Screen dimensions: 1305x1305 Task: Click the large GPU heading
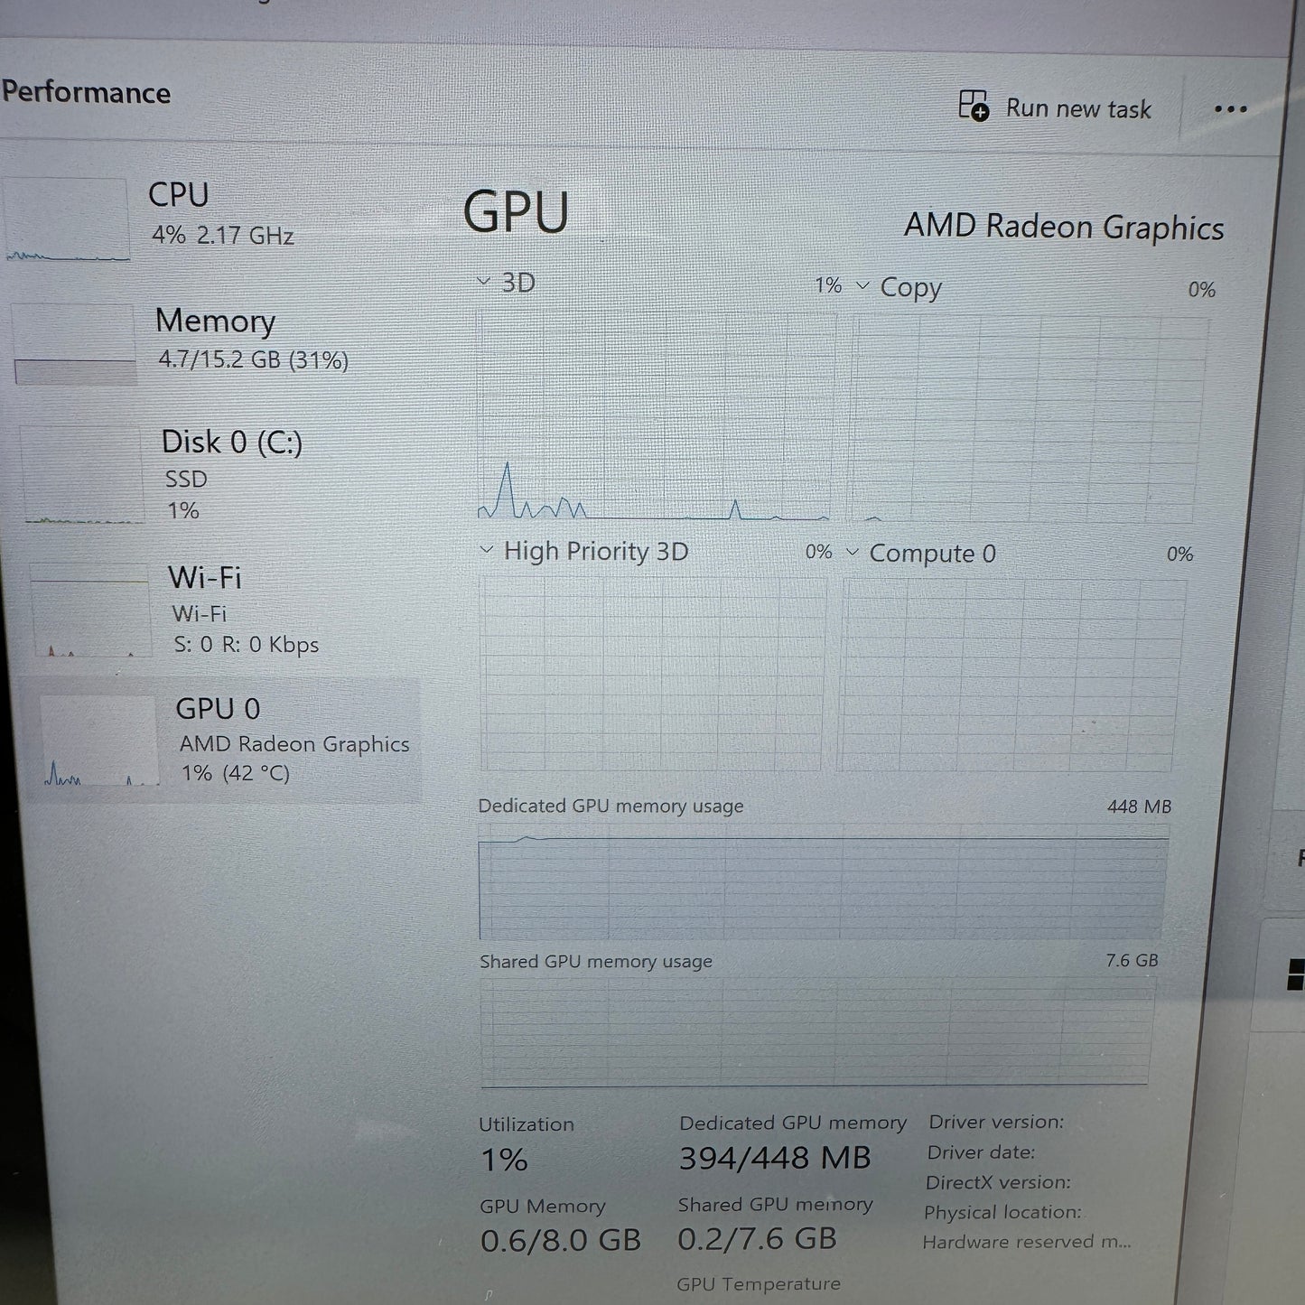[516, 212]
